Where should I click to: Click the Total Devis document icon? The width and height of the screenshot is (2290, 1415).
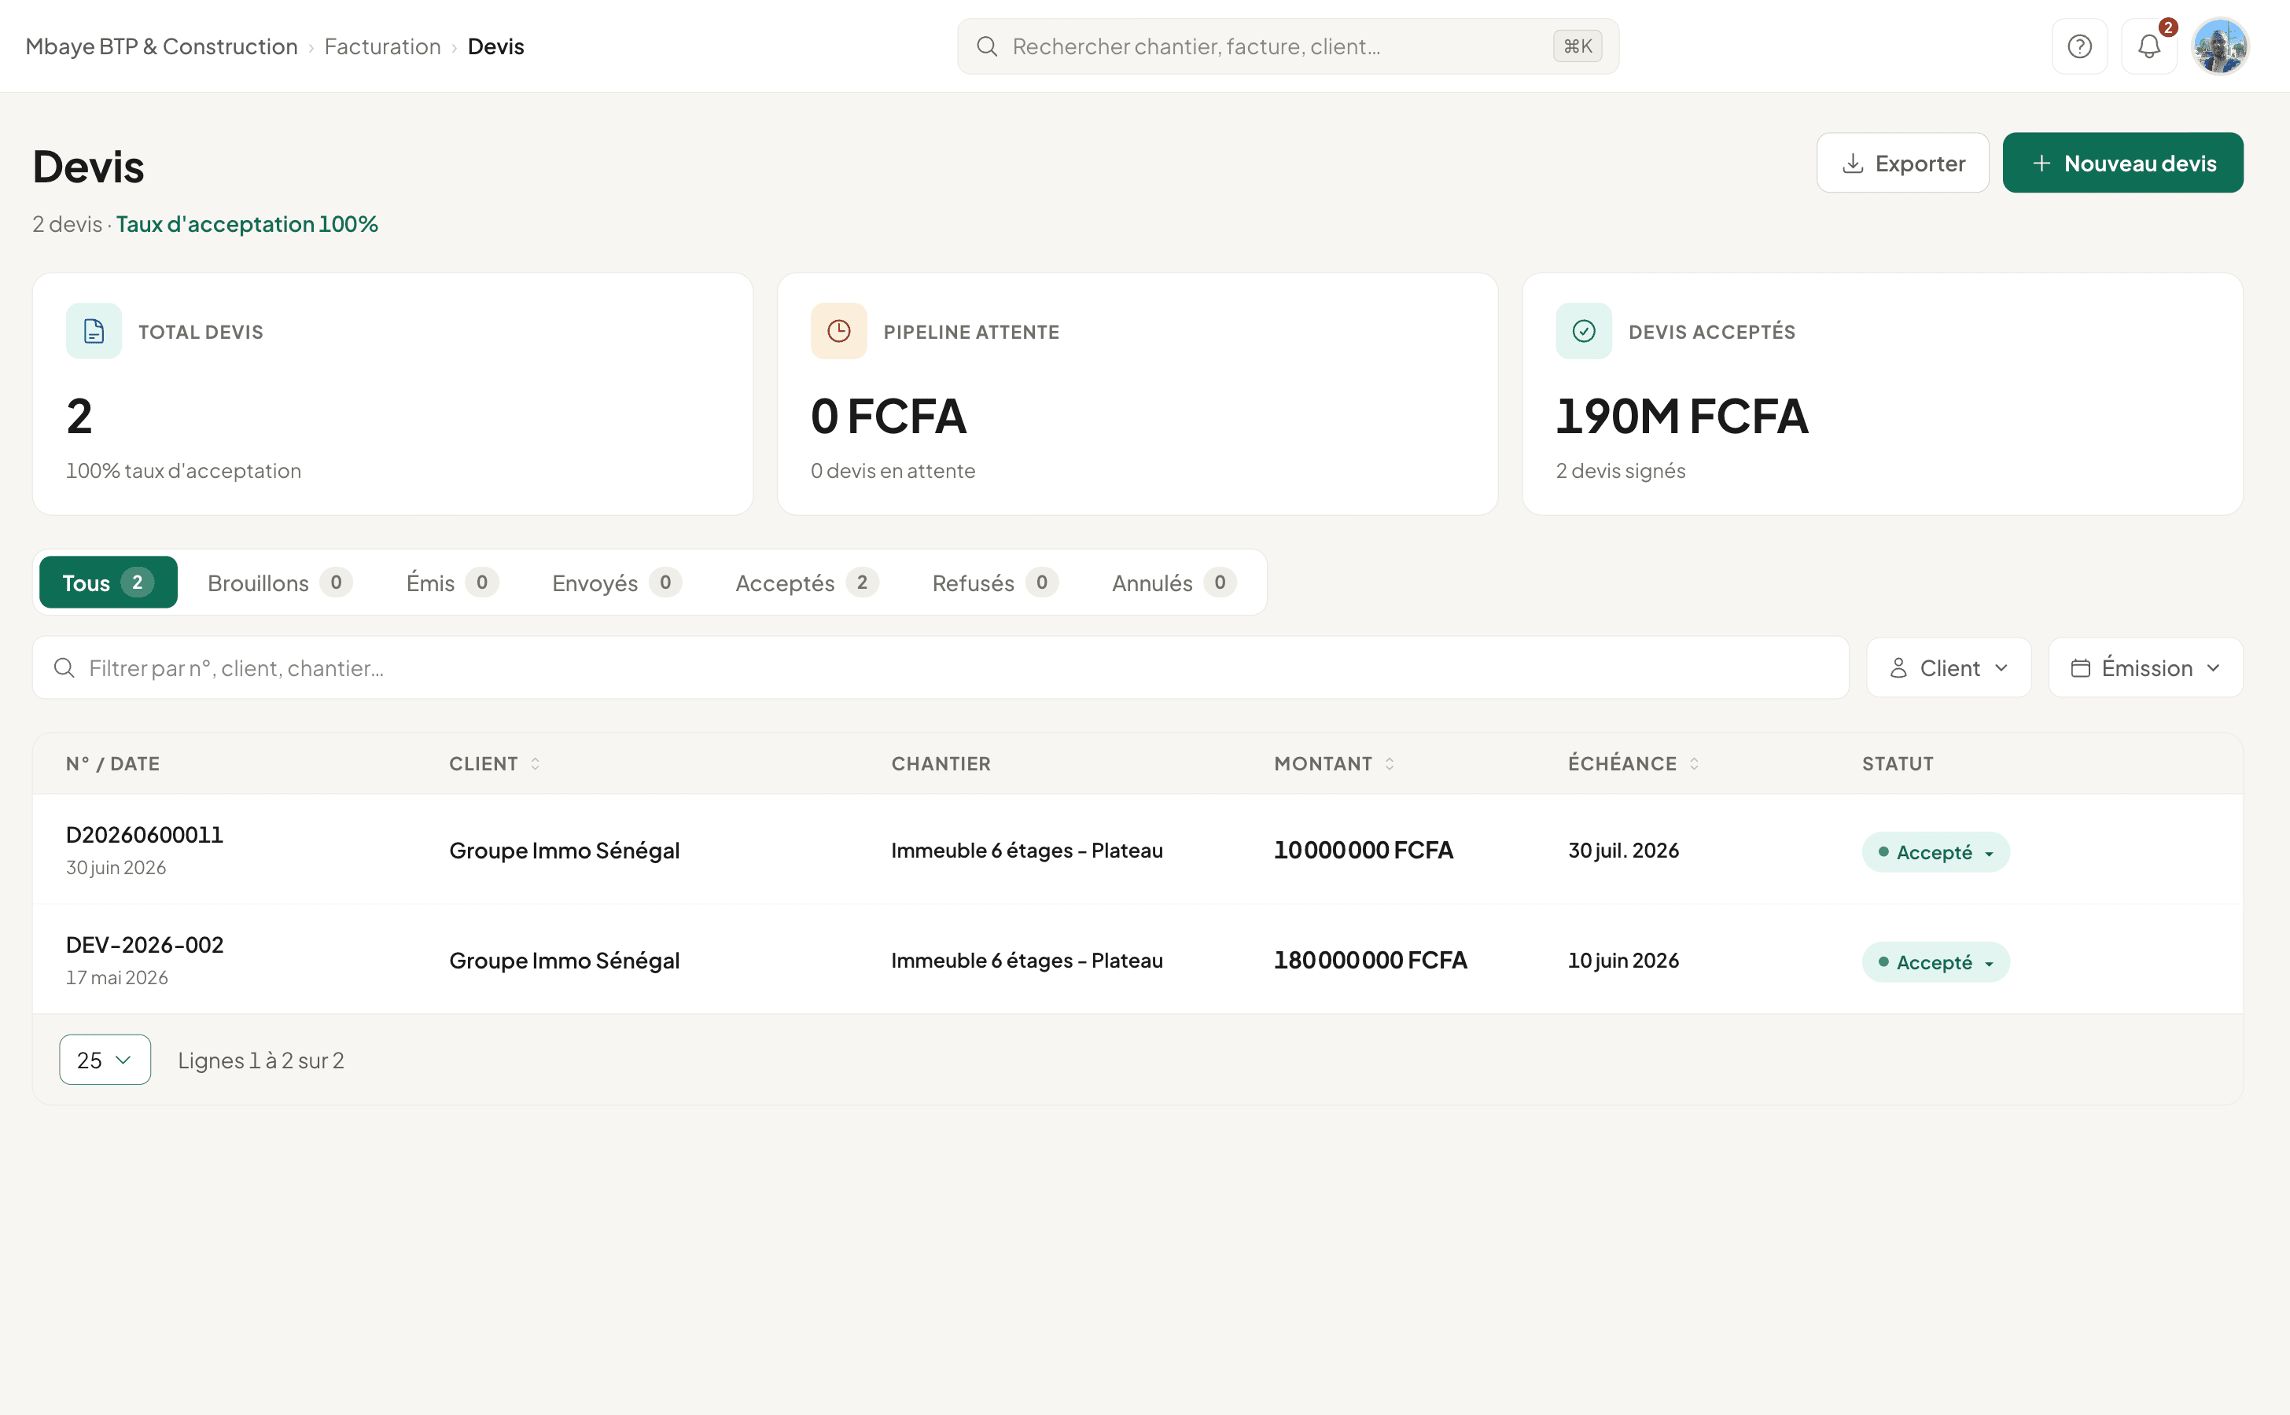94,331
